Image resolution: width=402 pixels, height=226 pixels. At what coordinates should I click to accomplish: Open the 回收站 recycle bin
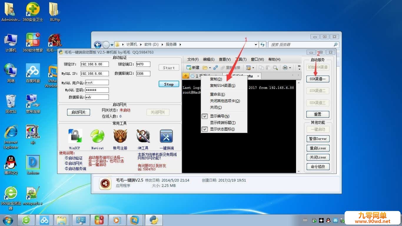[11, 104]
